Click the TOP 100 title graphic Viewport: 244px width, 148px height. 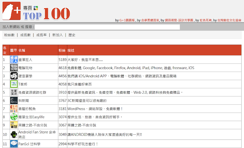pyautogui.click(x=46, y=14)
